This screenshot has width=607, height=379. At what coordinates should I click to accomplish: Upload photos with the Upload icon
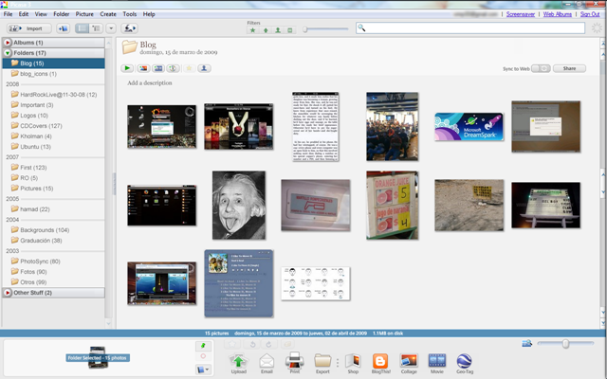pos(238,364)
